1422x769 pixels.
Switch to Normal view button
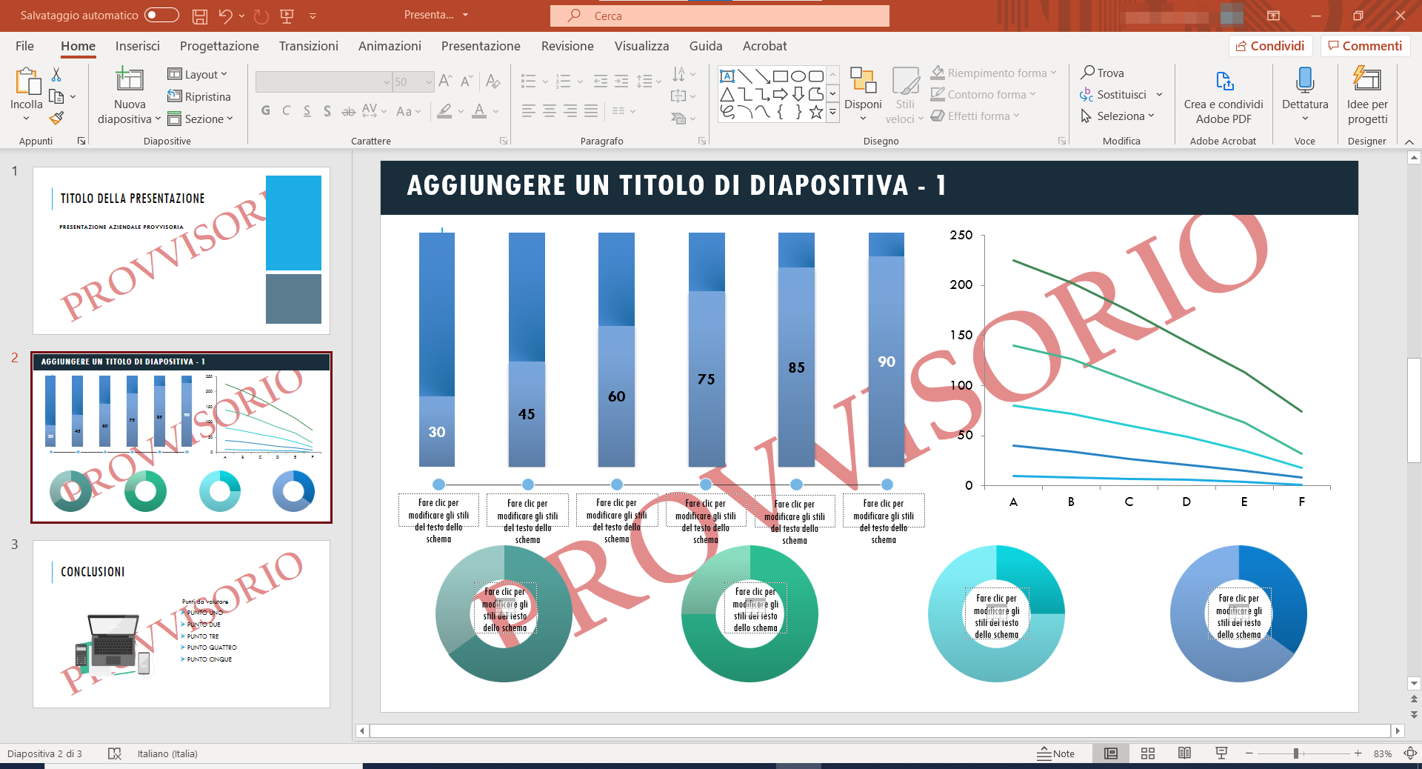[1110, 753]
